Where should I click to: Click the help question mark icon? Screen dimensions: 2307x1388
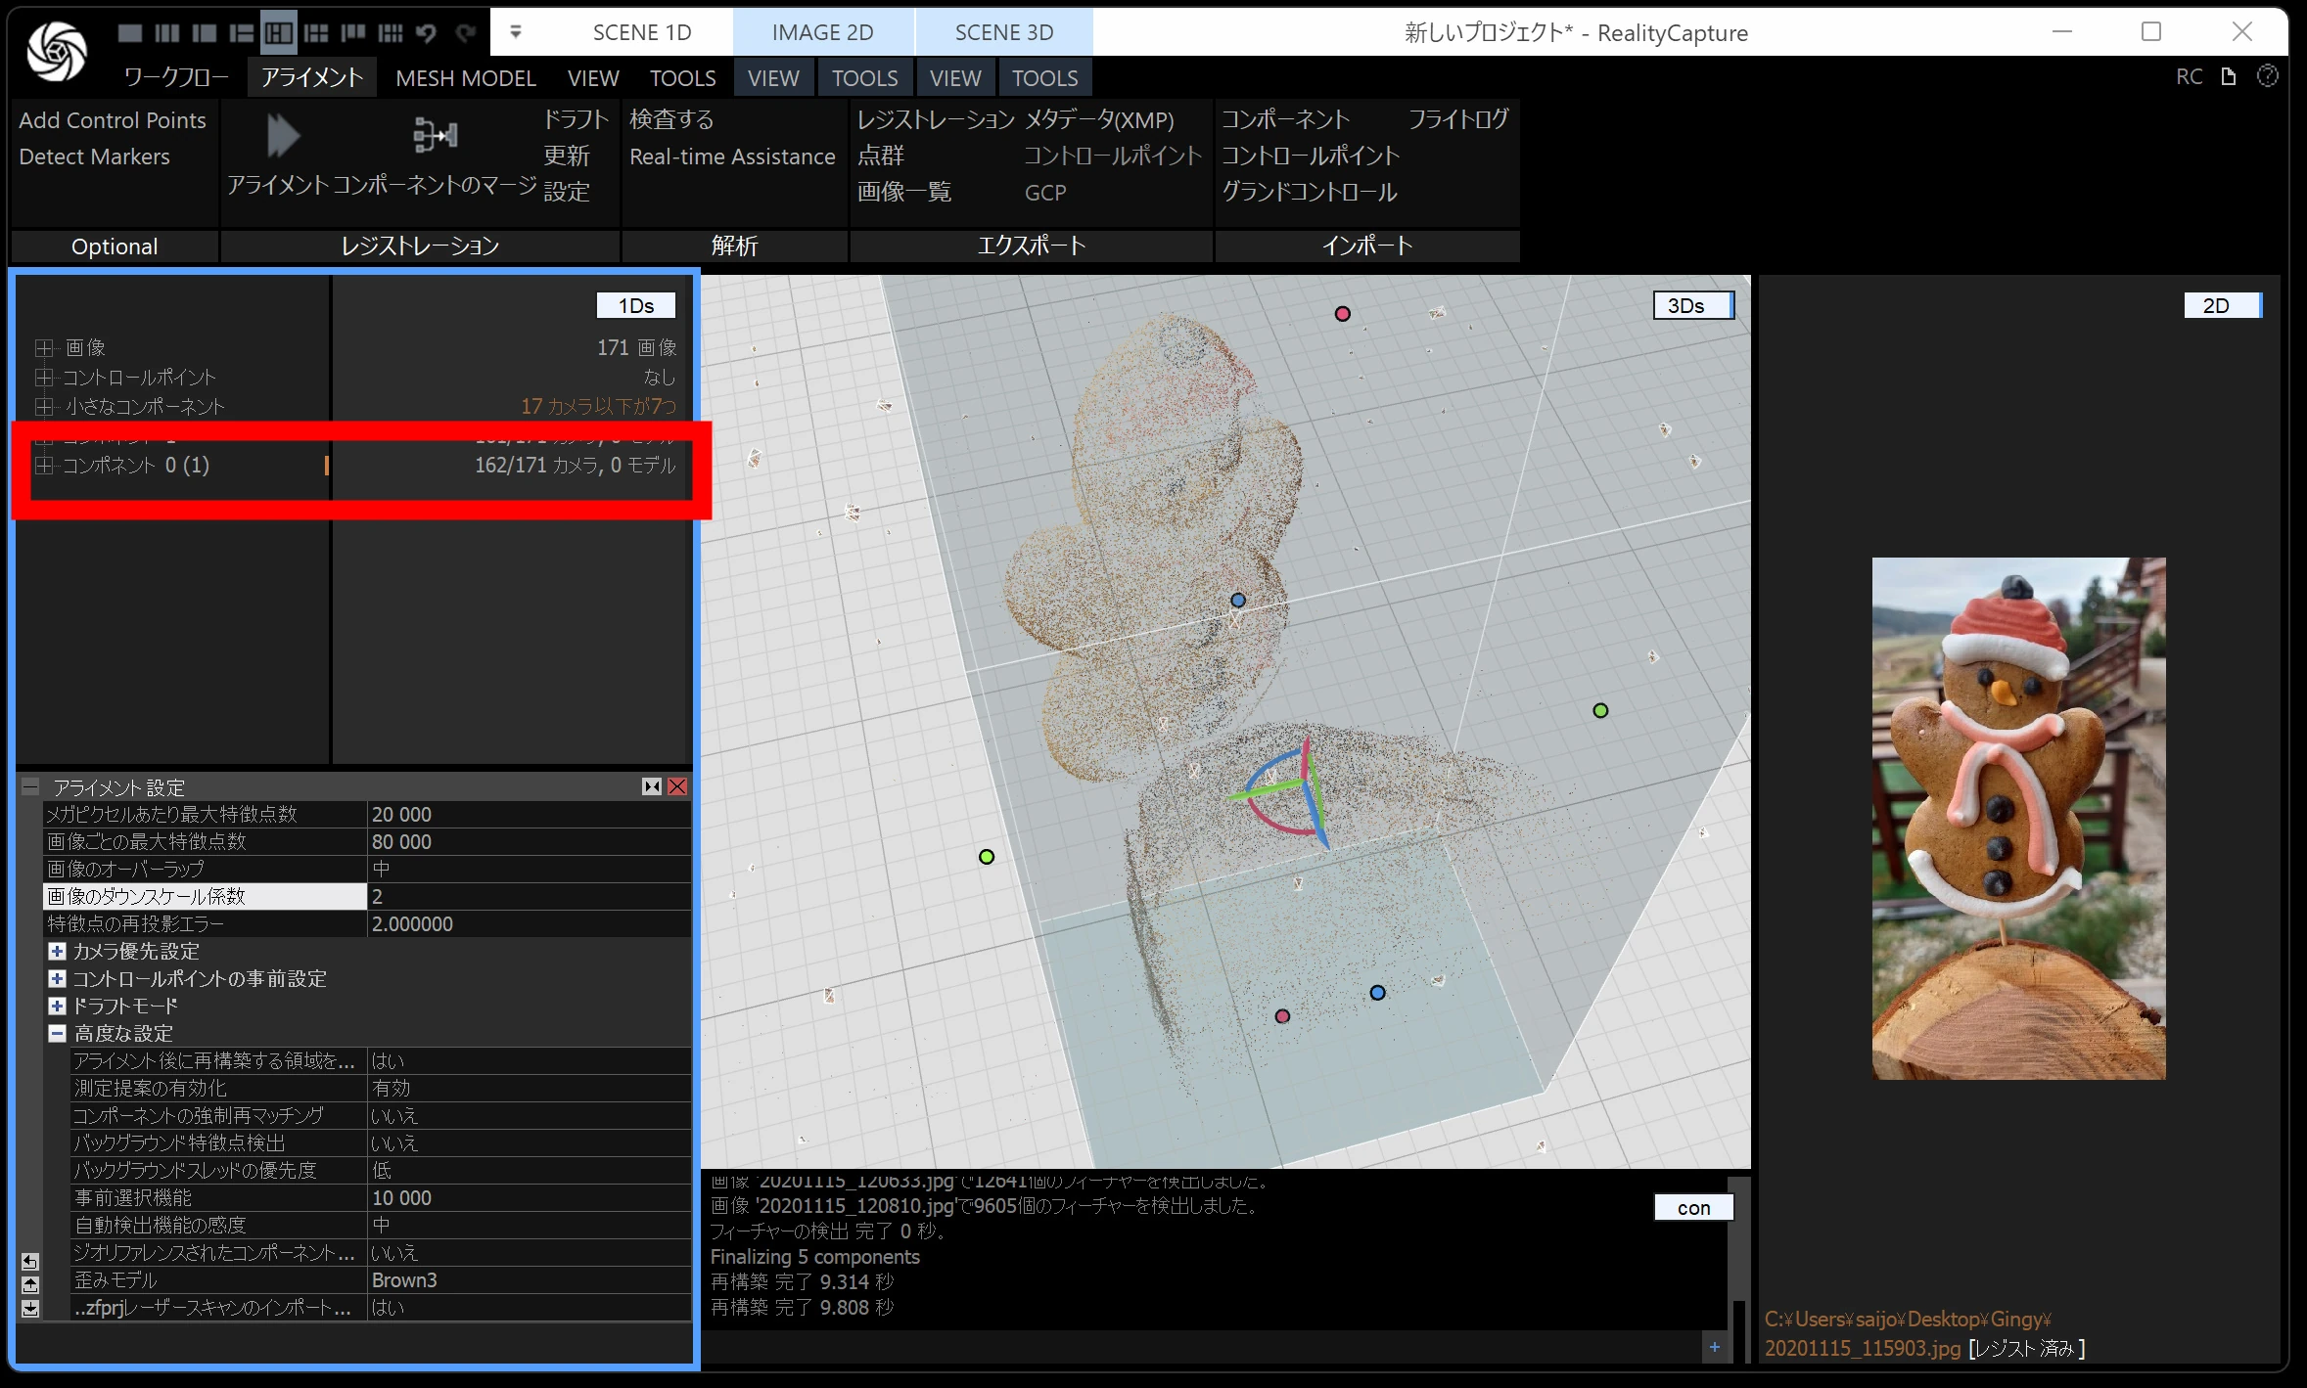(2268, 76)
